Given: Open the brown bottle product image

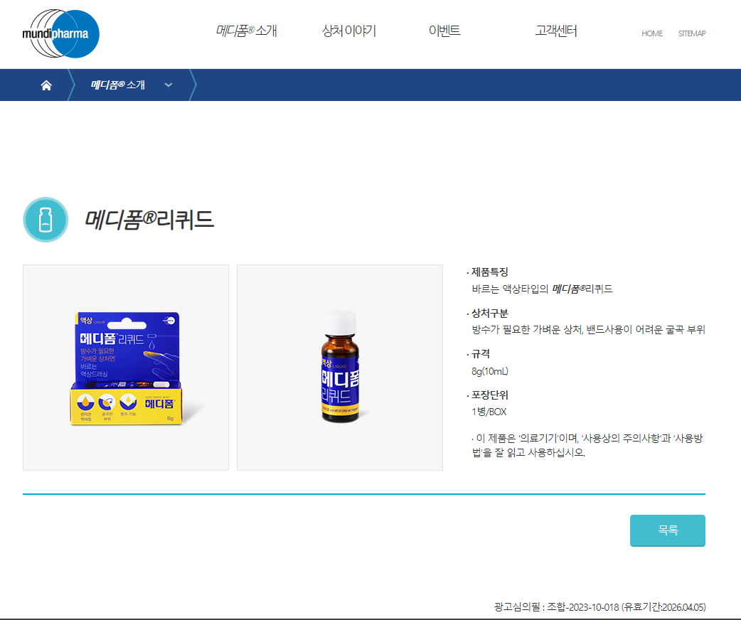Looking at the screenshot, I should 340,368.
